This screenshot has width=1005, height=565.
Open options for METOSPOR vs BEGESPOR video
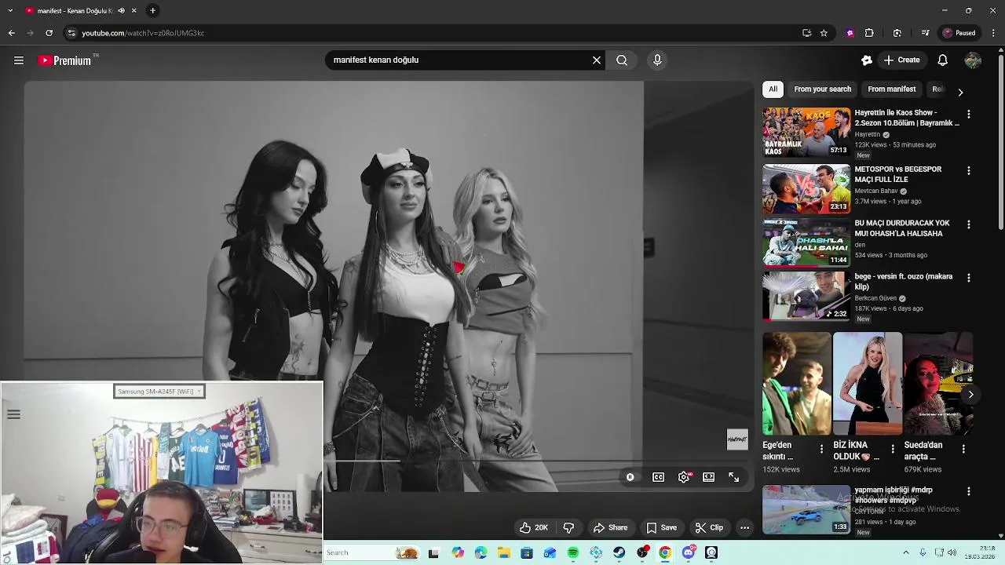(x=968, y=171)
